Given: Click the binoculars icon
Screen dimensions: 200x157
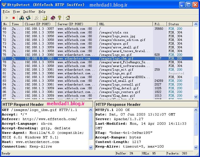Looking at the screenshot, I should tap(22, 18).
